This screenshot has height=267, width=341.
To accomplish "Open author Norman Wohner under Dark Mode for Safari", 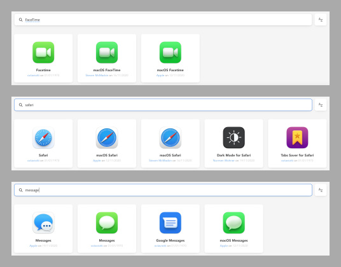I will tap(224, 161).
